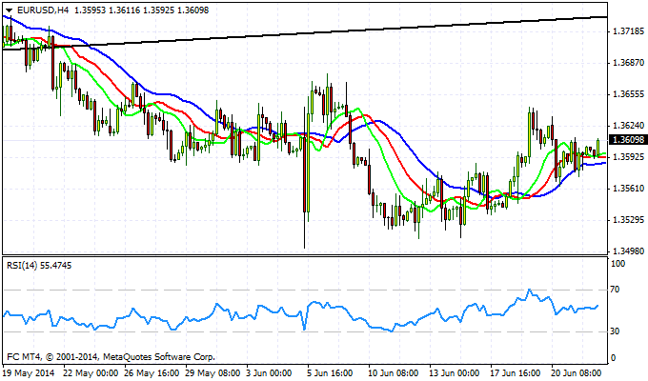Select the 5 Jun 16:00 time label
The image size is (648, 381).
[x=331, y=373]
